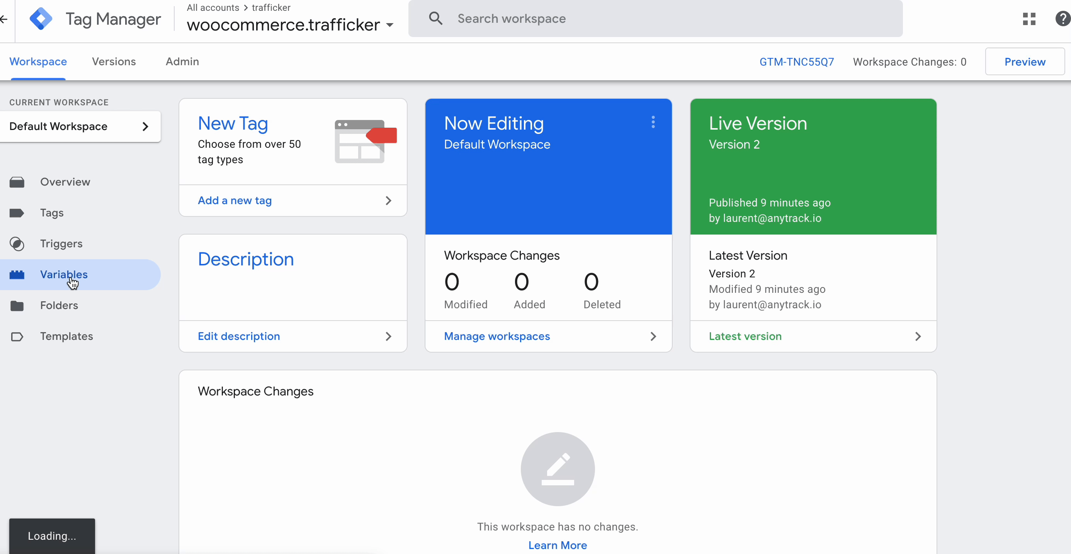Image resolution: width=1071 pixels, height=554 pixels.
Task: Click the Tag Manager logo icon
Action: pos(41,19)
